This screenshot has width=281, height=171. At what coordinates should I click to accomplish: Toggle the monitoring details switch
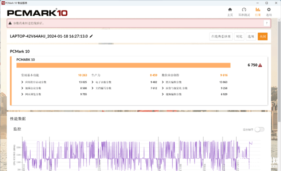(259, 129)
